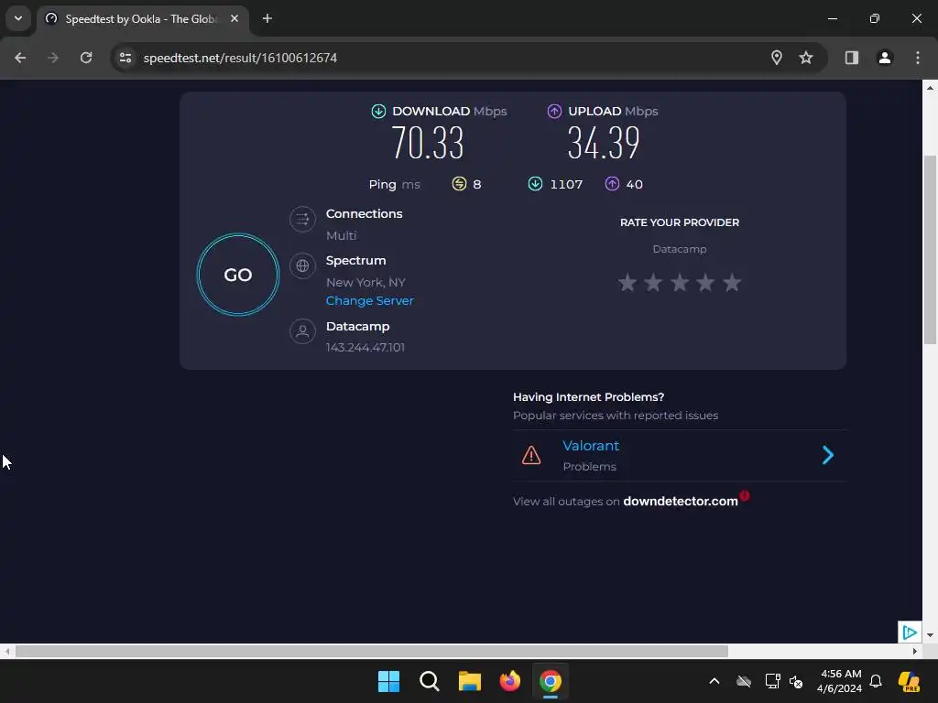Open Windows Search from the taskbar
This screenshot has height=703, width=938.
tap(429, 681)
